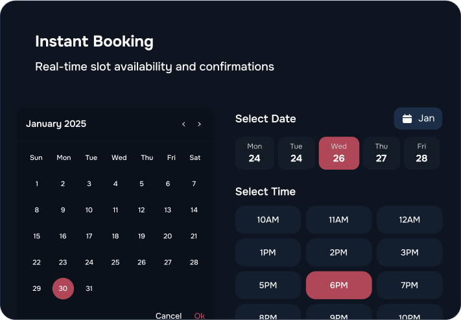The width and height of the screenshot is (461, 320).
Task: Go to previous month in calendar
Action: (x=183, y=124)
